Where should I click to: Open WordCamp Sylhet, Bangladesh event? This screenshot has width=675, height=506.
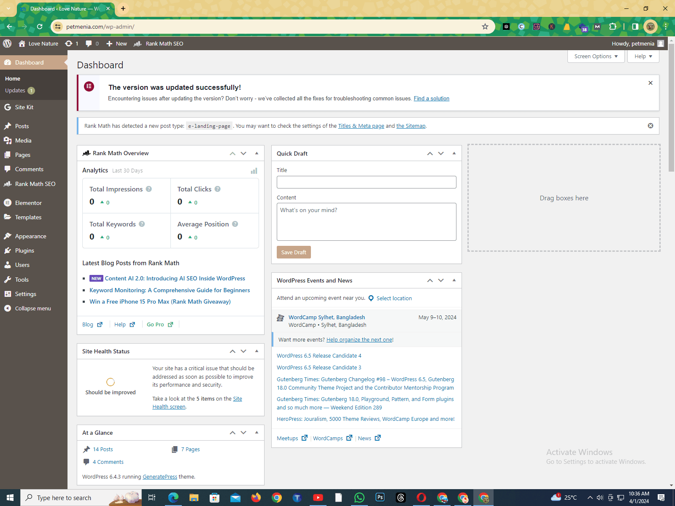327,317
